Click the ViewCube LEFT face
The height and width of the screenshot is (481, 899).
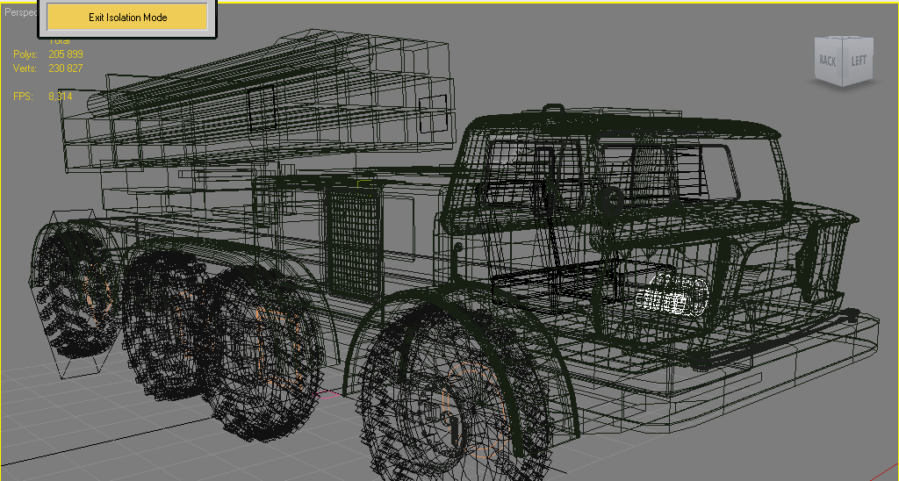(x=858, y=61)
